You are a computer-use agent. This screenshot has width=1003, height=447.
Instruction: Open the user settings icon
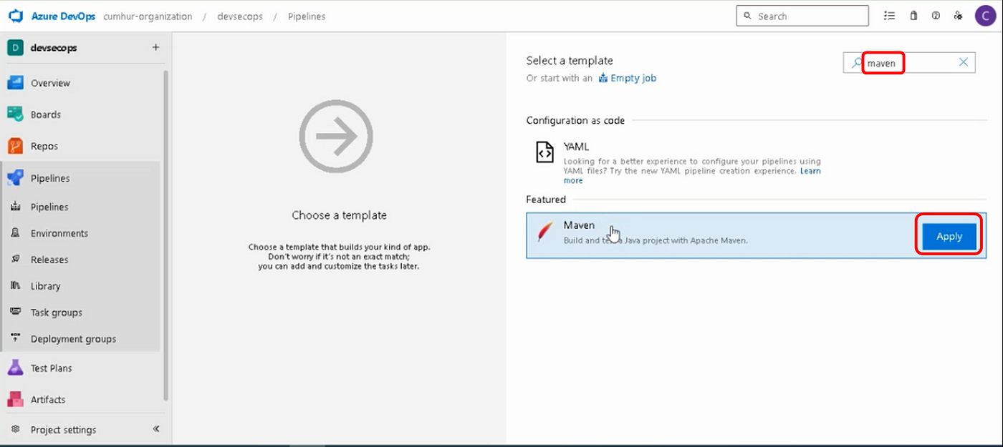pyautogui.click(x=958, y=16)
